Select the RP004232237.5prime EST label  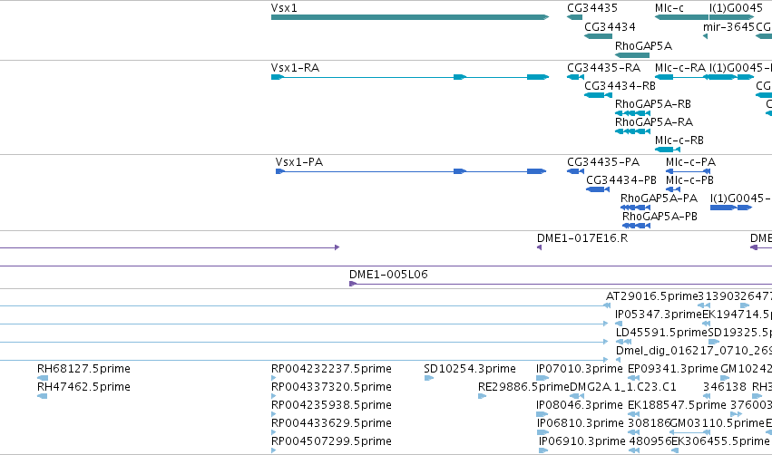[x=331, y=368]
